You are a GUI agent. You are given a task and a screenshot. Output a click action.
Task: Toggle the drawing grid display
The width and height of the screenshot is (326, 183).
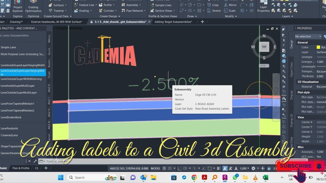pos(164,168)
